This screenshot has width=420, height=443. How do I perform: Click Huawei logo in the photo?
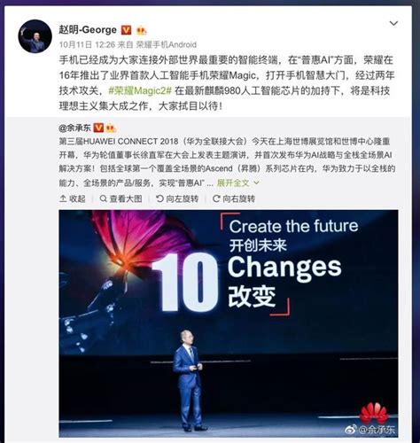click(x=373, y=412)
